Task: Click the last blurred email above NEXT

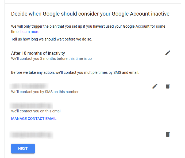Action: [32, 134]
